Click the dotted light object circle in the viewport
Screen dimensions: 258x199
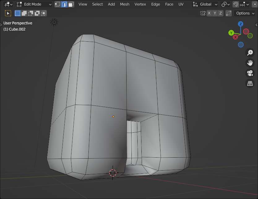pos(54,22)
